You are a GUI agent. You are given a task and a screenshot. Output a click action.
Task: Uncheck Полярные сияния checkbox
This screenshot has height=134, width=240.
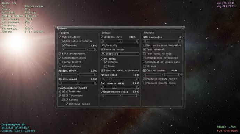[67, 104]
